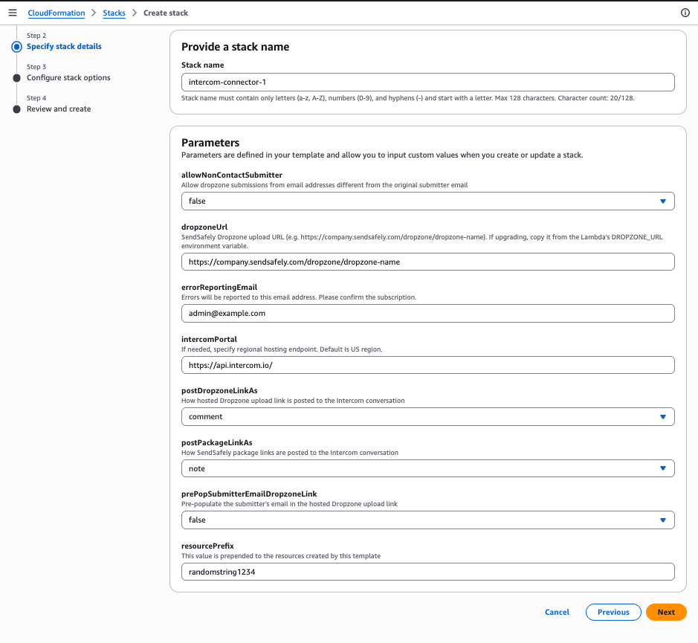Open the postPackageLinkAs dropdown
Image resolution: width=698 pixels, height=643 pixels.
pos(427,468)
